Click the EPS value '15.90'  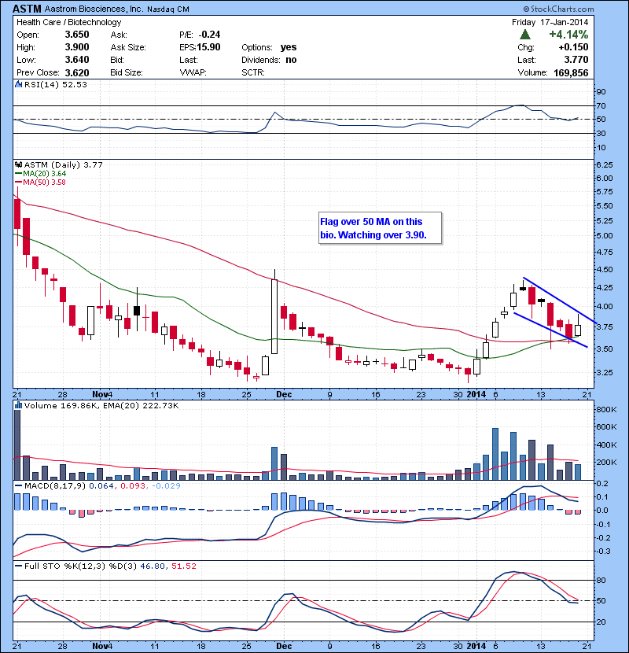[x=208, y=47]
